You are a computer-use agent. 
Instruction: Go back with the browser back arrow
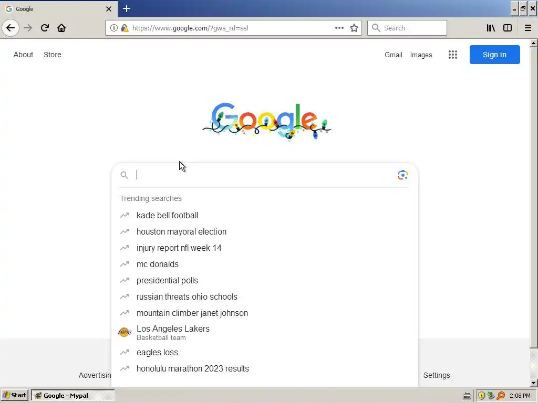[x=11, y=28]
